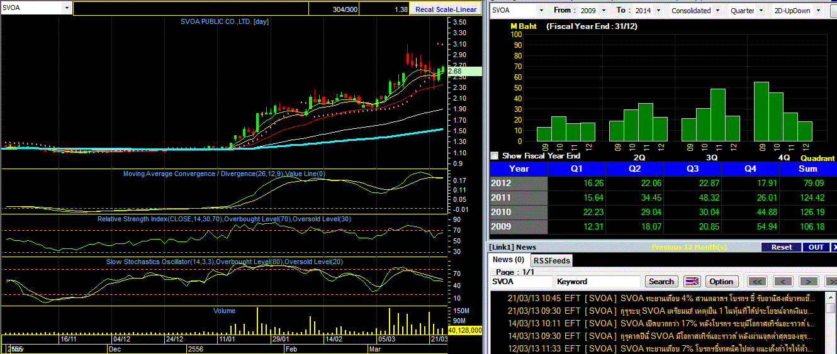Screen dimensions: 837x354
Task: Click the Year column header
Action: [x=519, y=169]
